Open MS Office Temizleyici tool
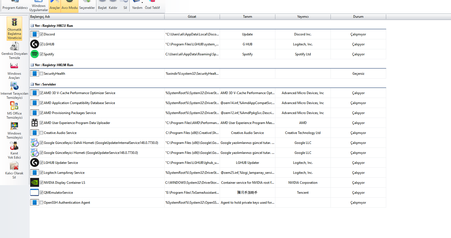The width and height of the screenshot is (451, 238). 14,110
